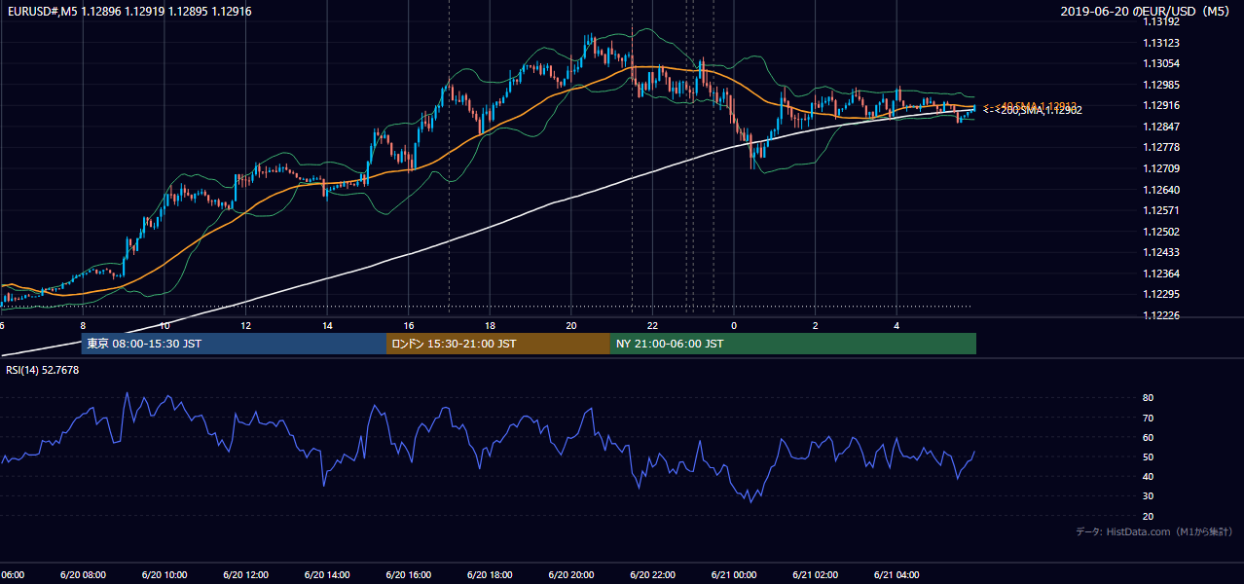This screenshot has height=584, width=1244.
Task: Click price level 1.12571 on the axis
Action: (1161, 210)
